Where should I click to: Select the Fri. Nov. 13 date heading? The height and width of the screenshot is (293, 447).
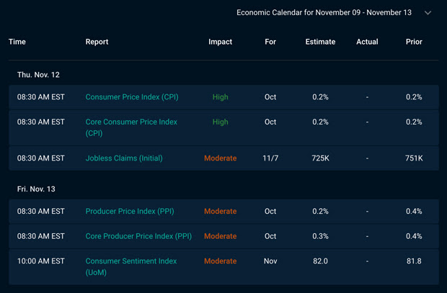pyautogui.click(x=36, y=189)
